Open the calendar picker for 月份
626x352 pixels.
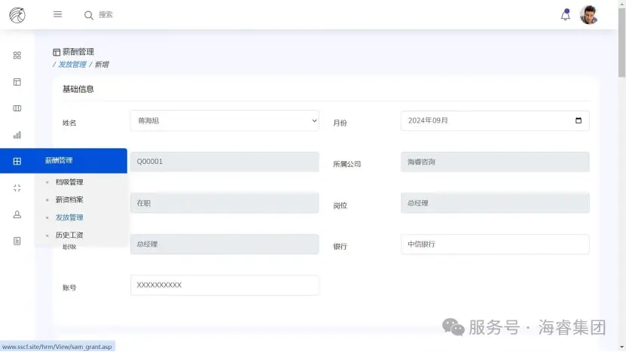(x=578, y=120)
